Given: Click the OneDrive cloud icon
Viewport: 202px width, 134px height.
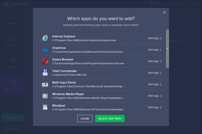Looking at the screenshot, I should click(x=45, y=50).
